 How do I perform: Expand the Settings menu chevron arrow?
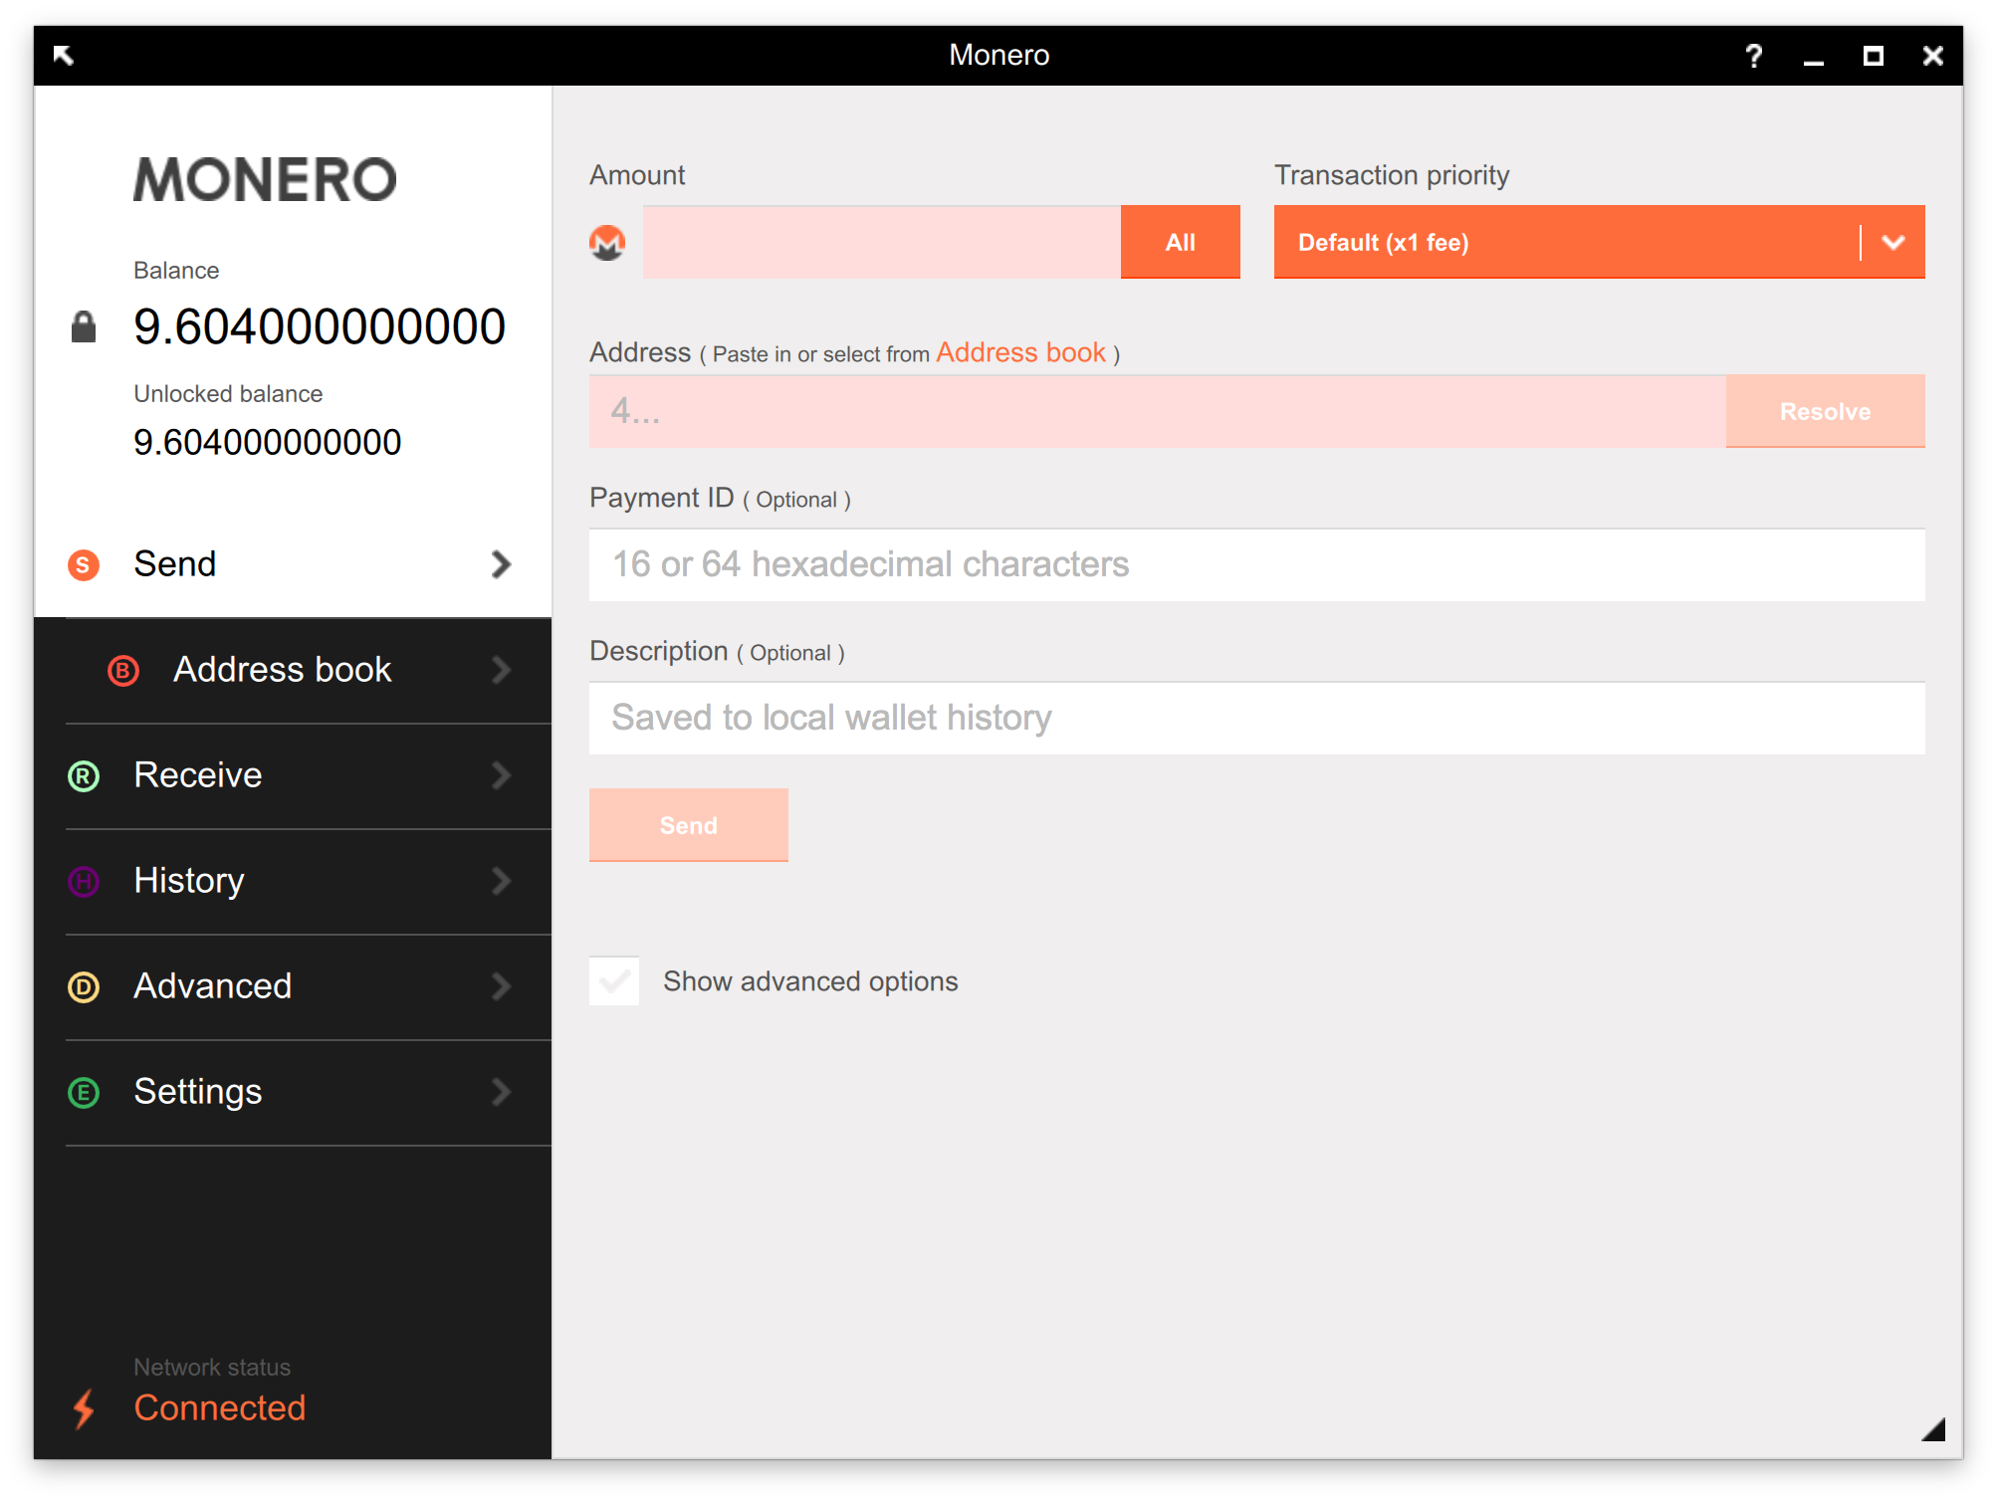(x=501, y=1093)
